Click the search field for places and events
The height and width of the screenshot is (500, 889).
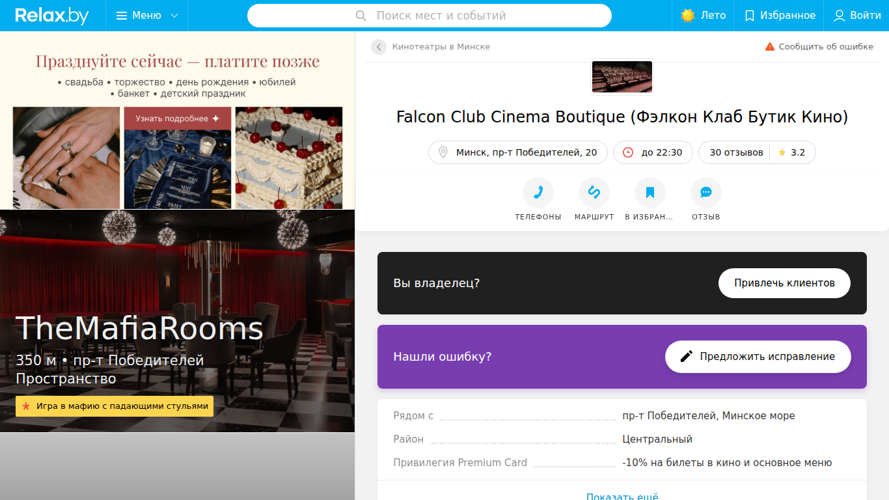(430, 16)
